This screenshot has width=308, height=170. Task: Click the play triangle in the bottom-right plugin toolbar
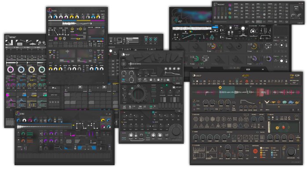point(194,81)
